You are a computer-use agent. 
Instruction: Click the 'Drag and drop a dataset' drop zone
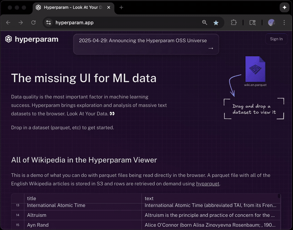point(254,109)
